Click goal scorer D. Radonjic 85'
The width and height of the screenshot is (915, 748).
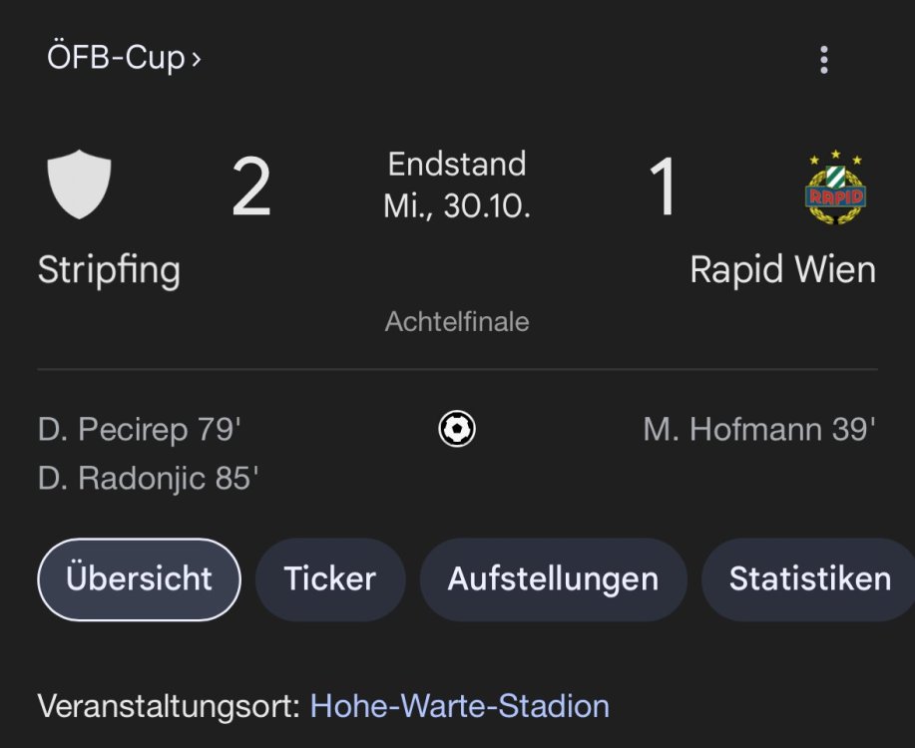pyautogui.click(x=149, y=479)
